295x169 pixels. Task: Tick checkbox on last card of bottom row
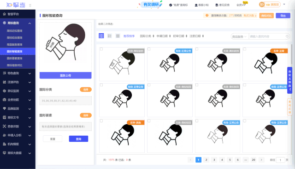pos(245,121)
